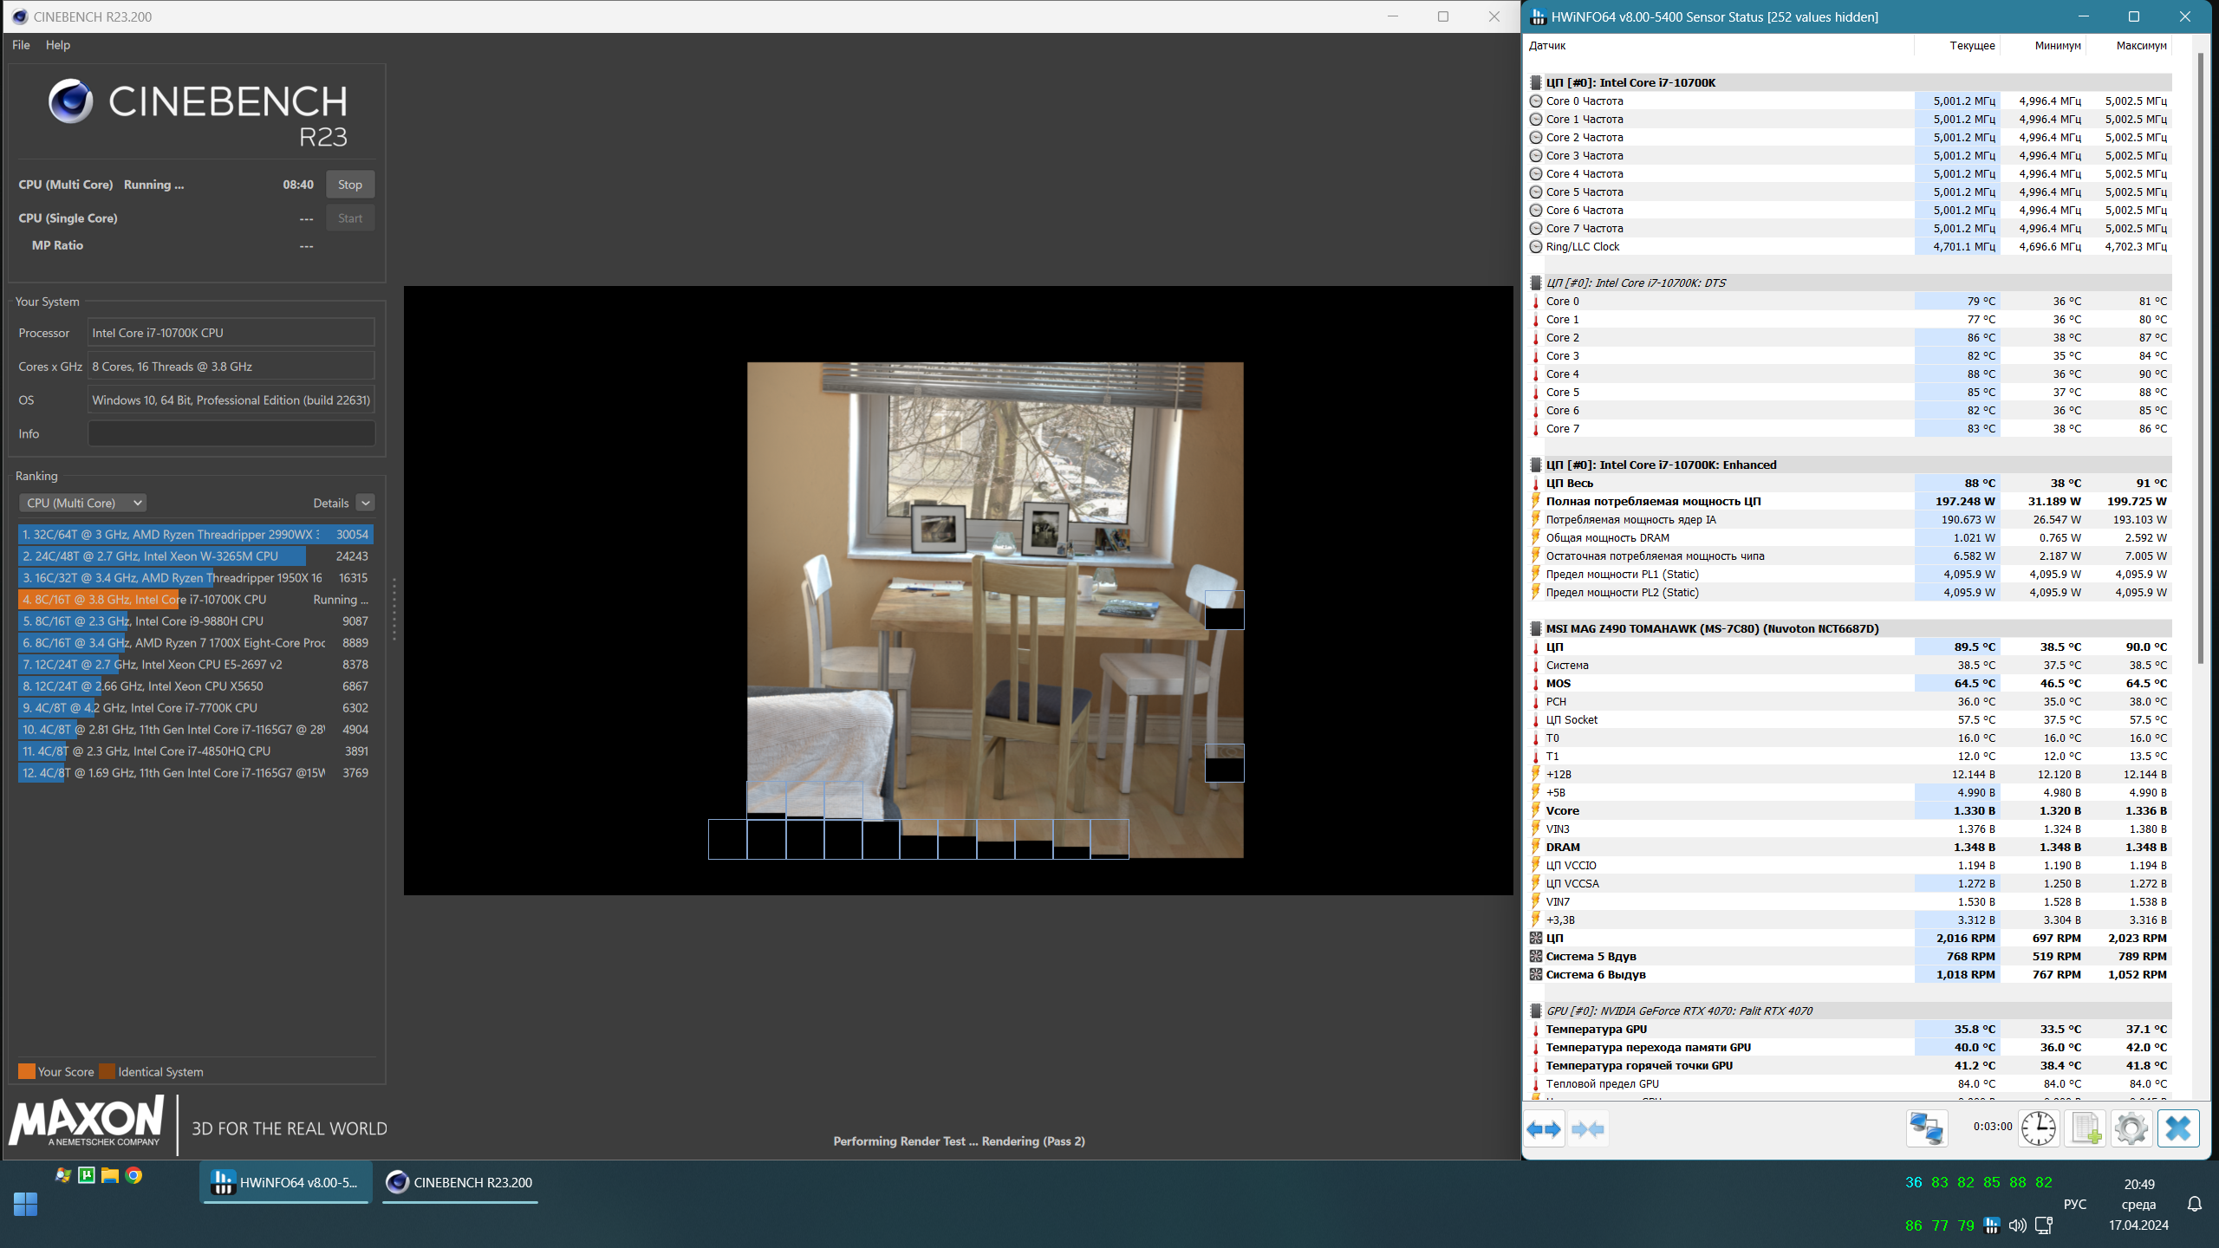Click the Info input field

point(231,434)
